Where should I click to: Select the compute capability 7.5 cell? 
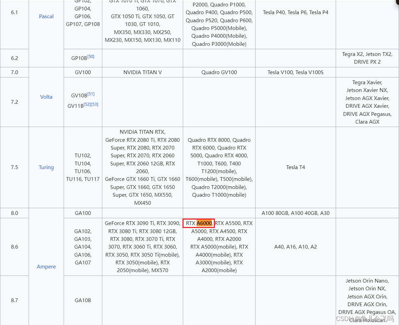14,167
